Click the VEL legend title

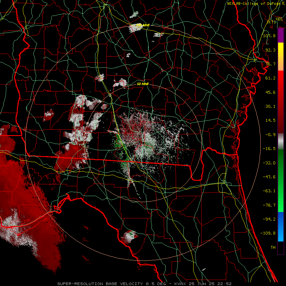tap(279, 19)
